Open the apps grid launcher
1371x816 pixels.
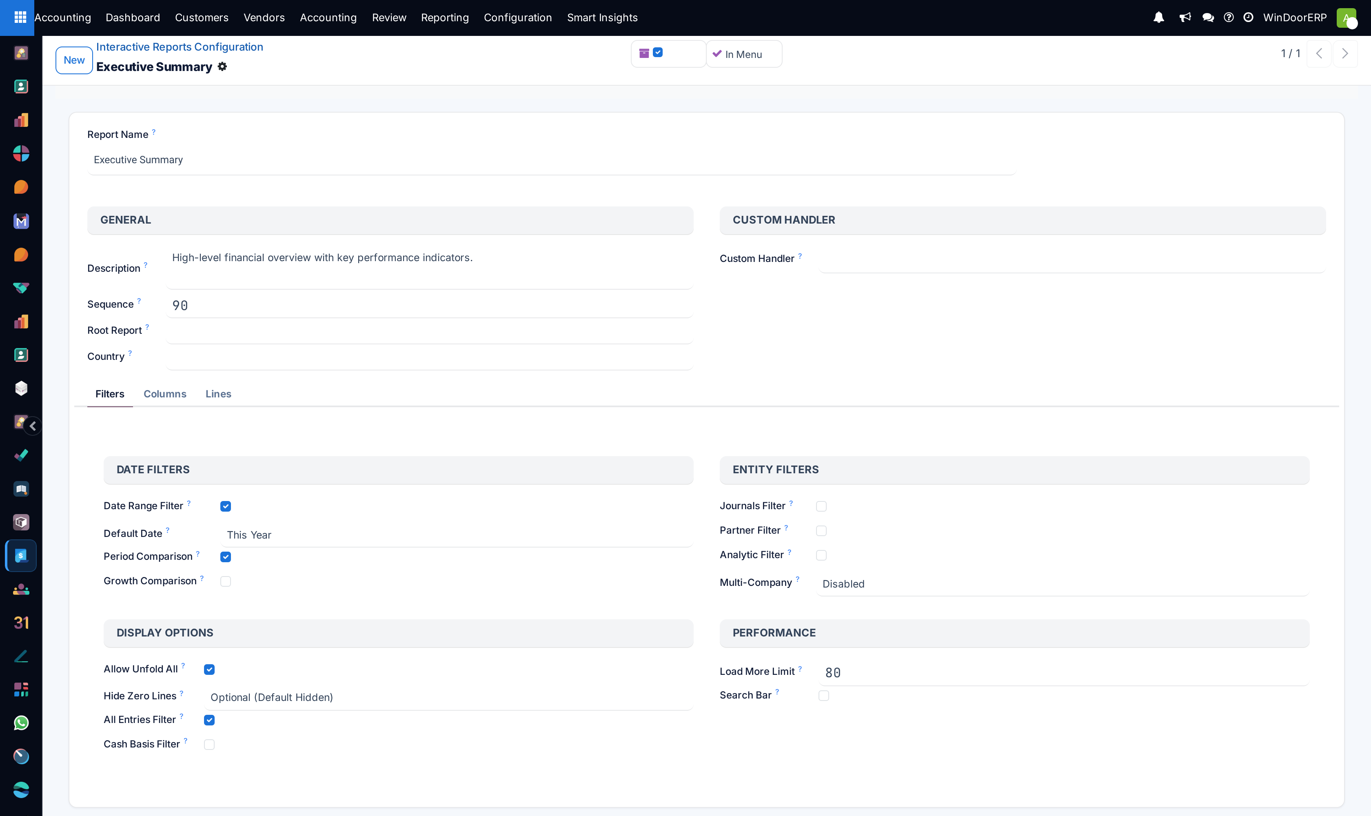click(20, 18)
